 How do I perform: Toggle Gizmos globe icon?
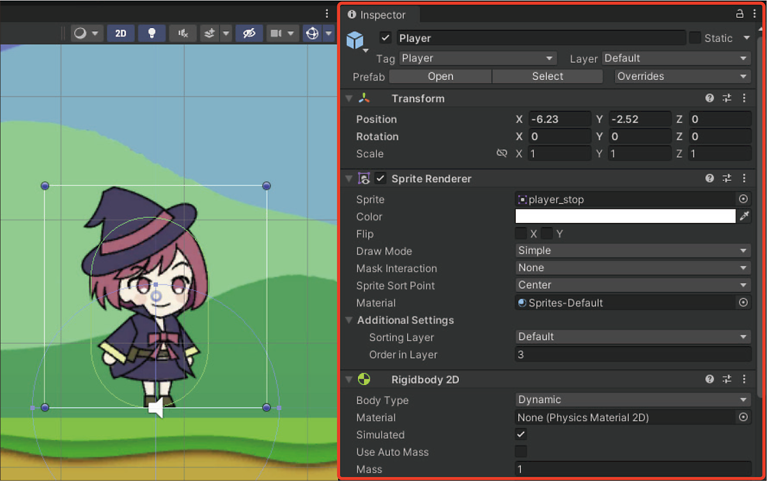(x=313, y=33)
